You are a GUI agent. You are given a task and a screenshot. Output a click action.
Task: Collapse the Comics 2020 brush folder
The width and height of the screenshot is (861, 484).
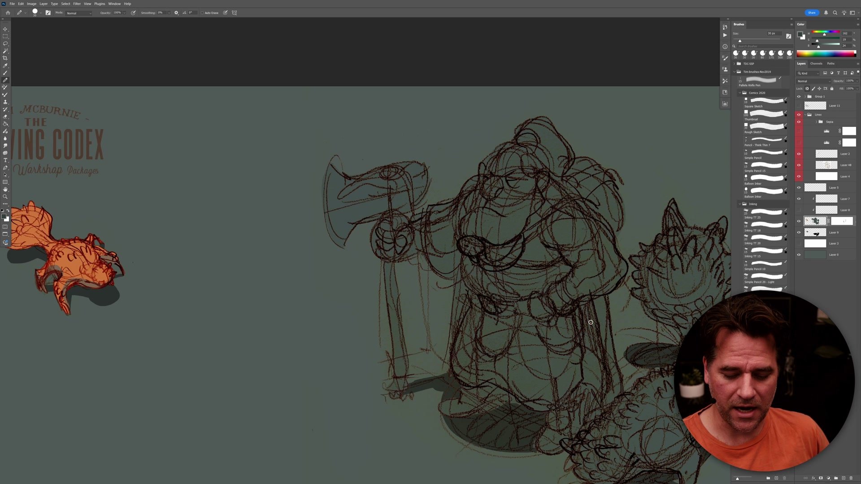click(740, 93)
